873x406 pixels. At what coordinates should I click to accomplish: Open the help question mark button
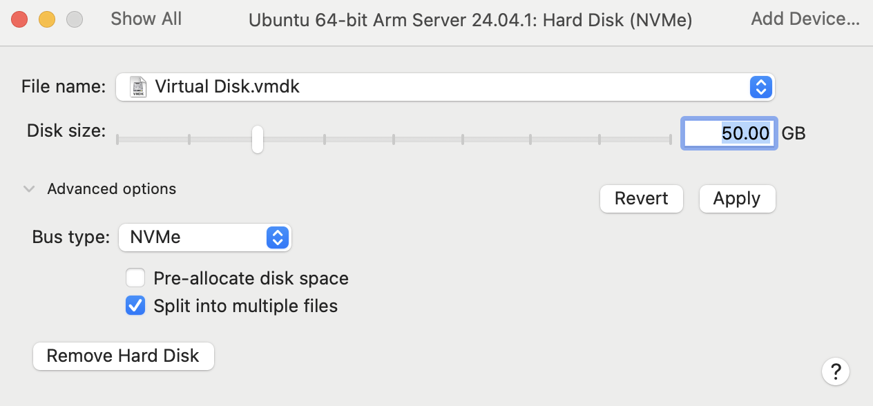tap(835, 371)
